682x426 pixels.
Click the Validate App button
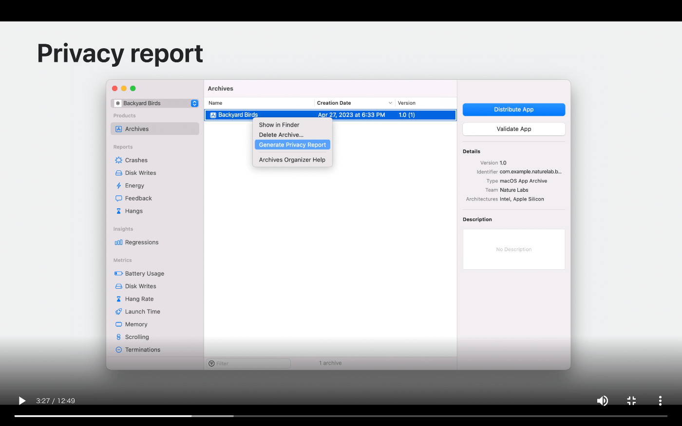tap(514, 129)
